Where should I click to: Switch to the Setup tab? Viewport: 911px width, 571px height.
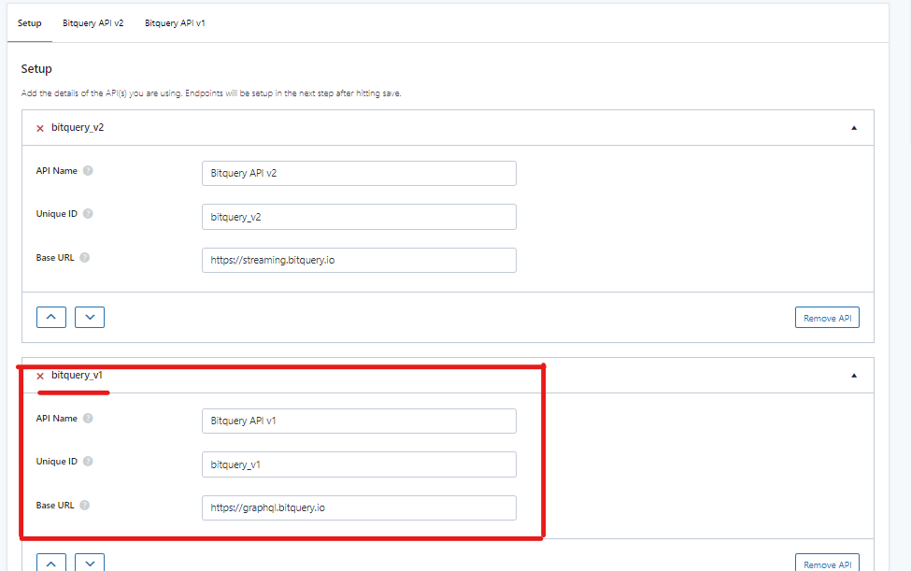[30, 23]
